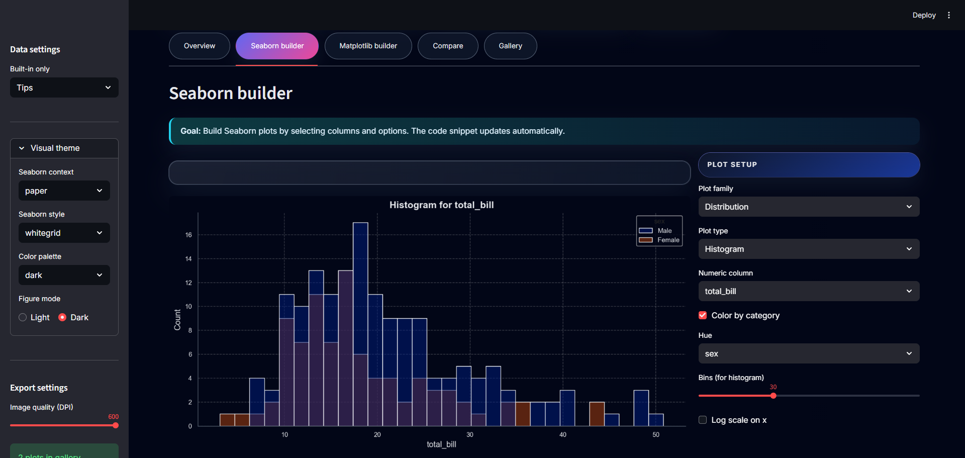Open the three-dot main menu

click(x=949, y=15)
